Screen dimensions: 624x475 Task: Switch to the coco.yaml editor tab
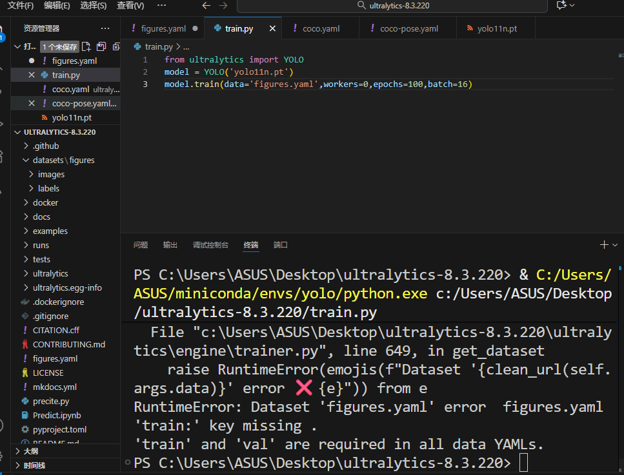(x=321, y=28)
